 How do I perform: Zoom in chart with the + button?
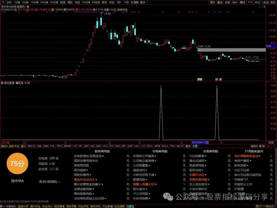pos(269,146)
